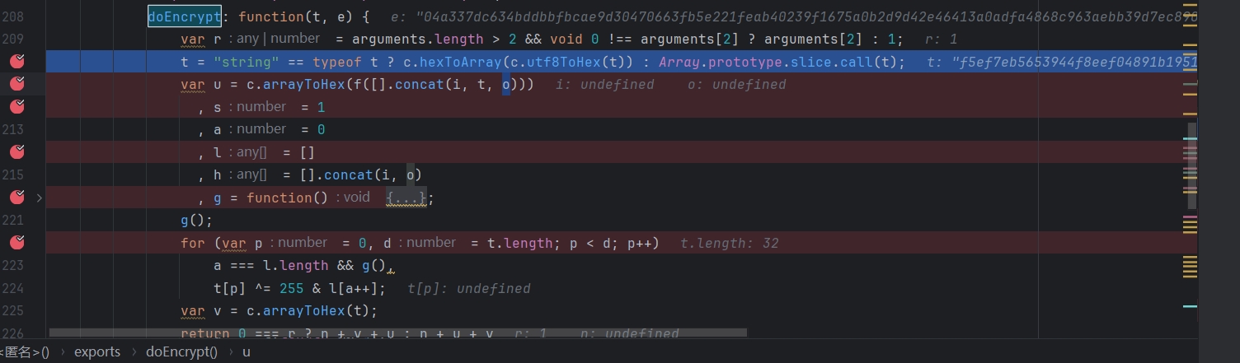Click the inline hint 't.length: 32'
The image size is (1240, 363).
tap(730, 243)
